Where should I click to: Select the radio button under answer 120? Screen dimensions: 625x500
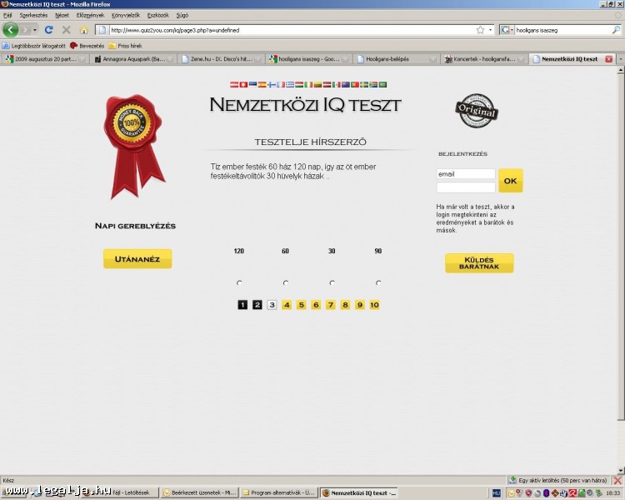point(239,283)
